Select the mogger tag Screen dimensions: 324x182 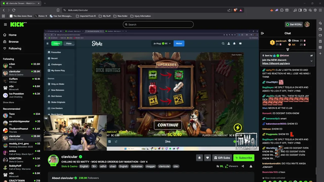[151, 166]
